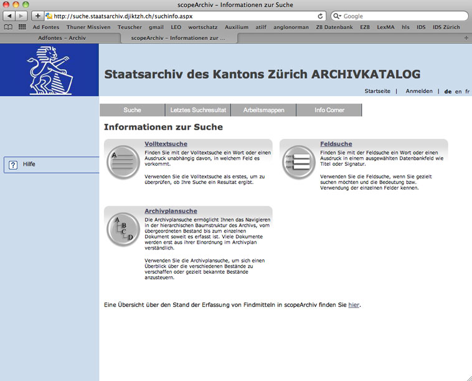Screen dimensions: 472x381
Task: Open the Info Corner tab
Action: 329,110
